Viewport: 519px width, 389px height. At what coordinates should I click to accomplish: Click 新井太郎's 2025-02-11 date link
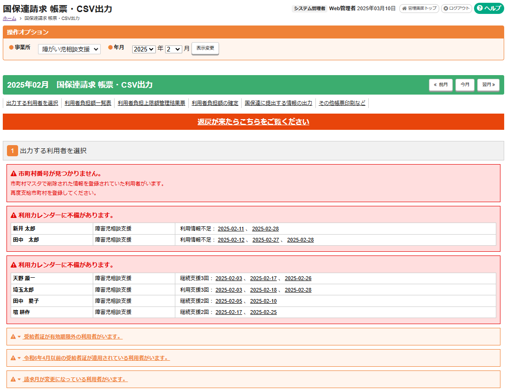pyautogui.click(x=231, y=228)
